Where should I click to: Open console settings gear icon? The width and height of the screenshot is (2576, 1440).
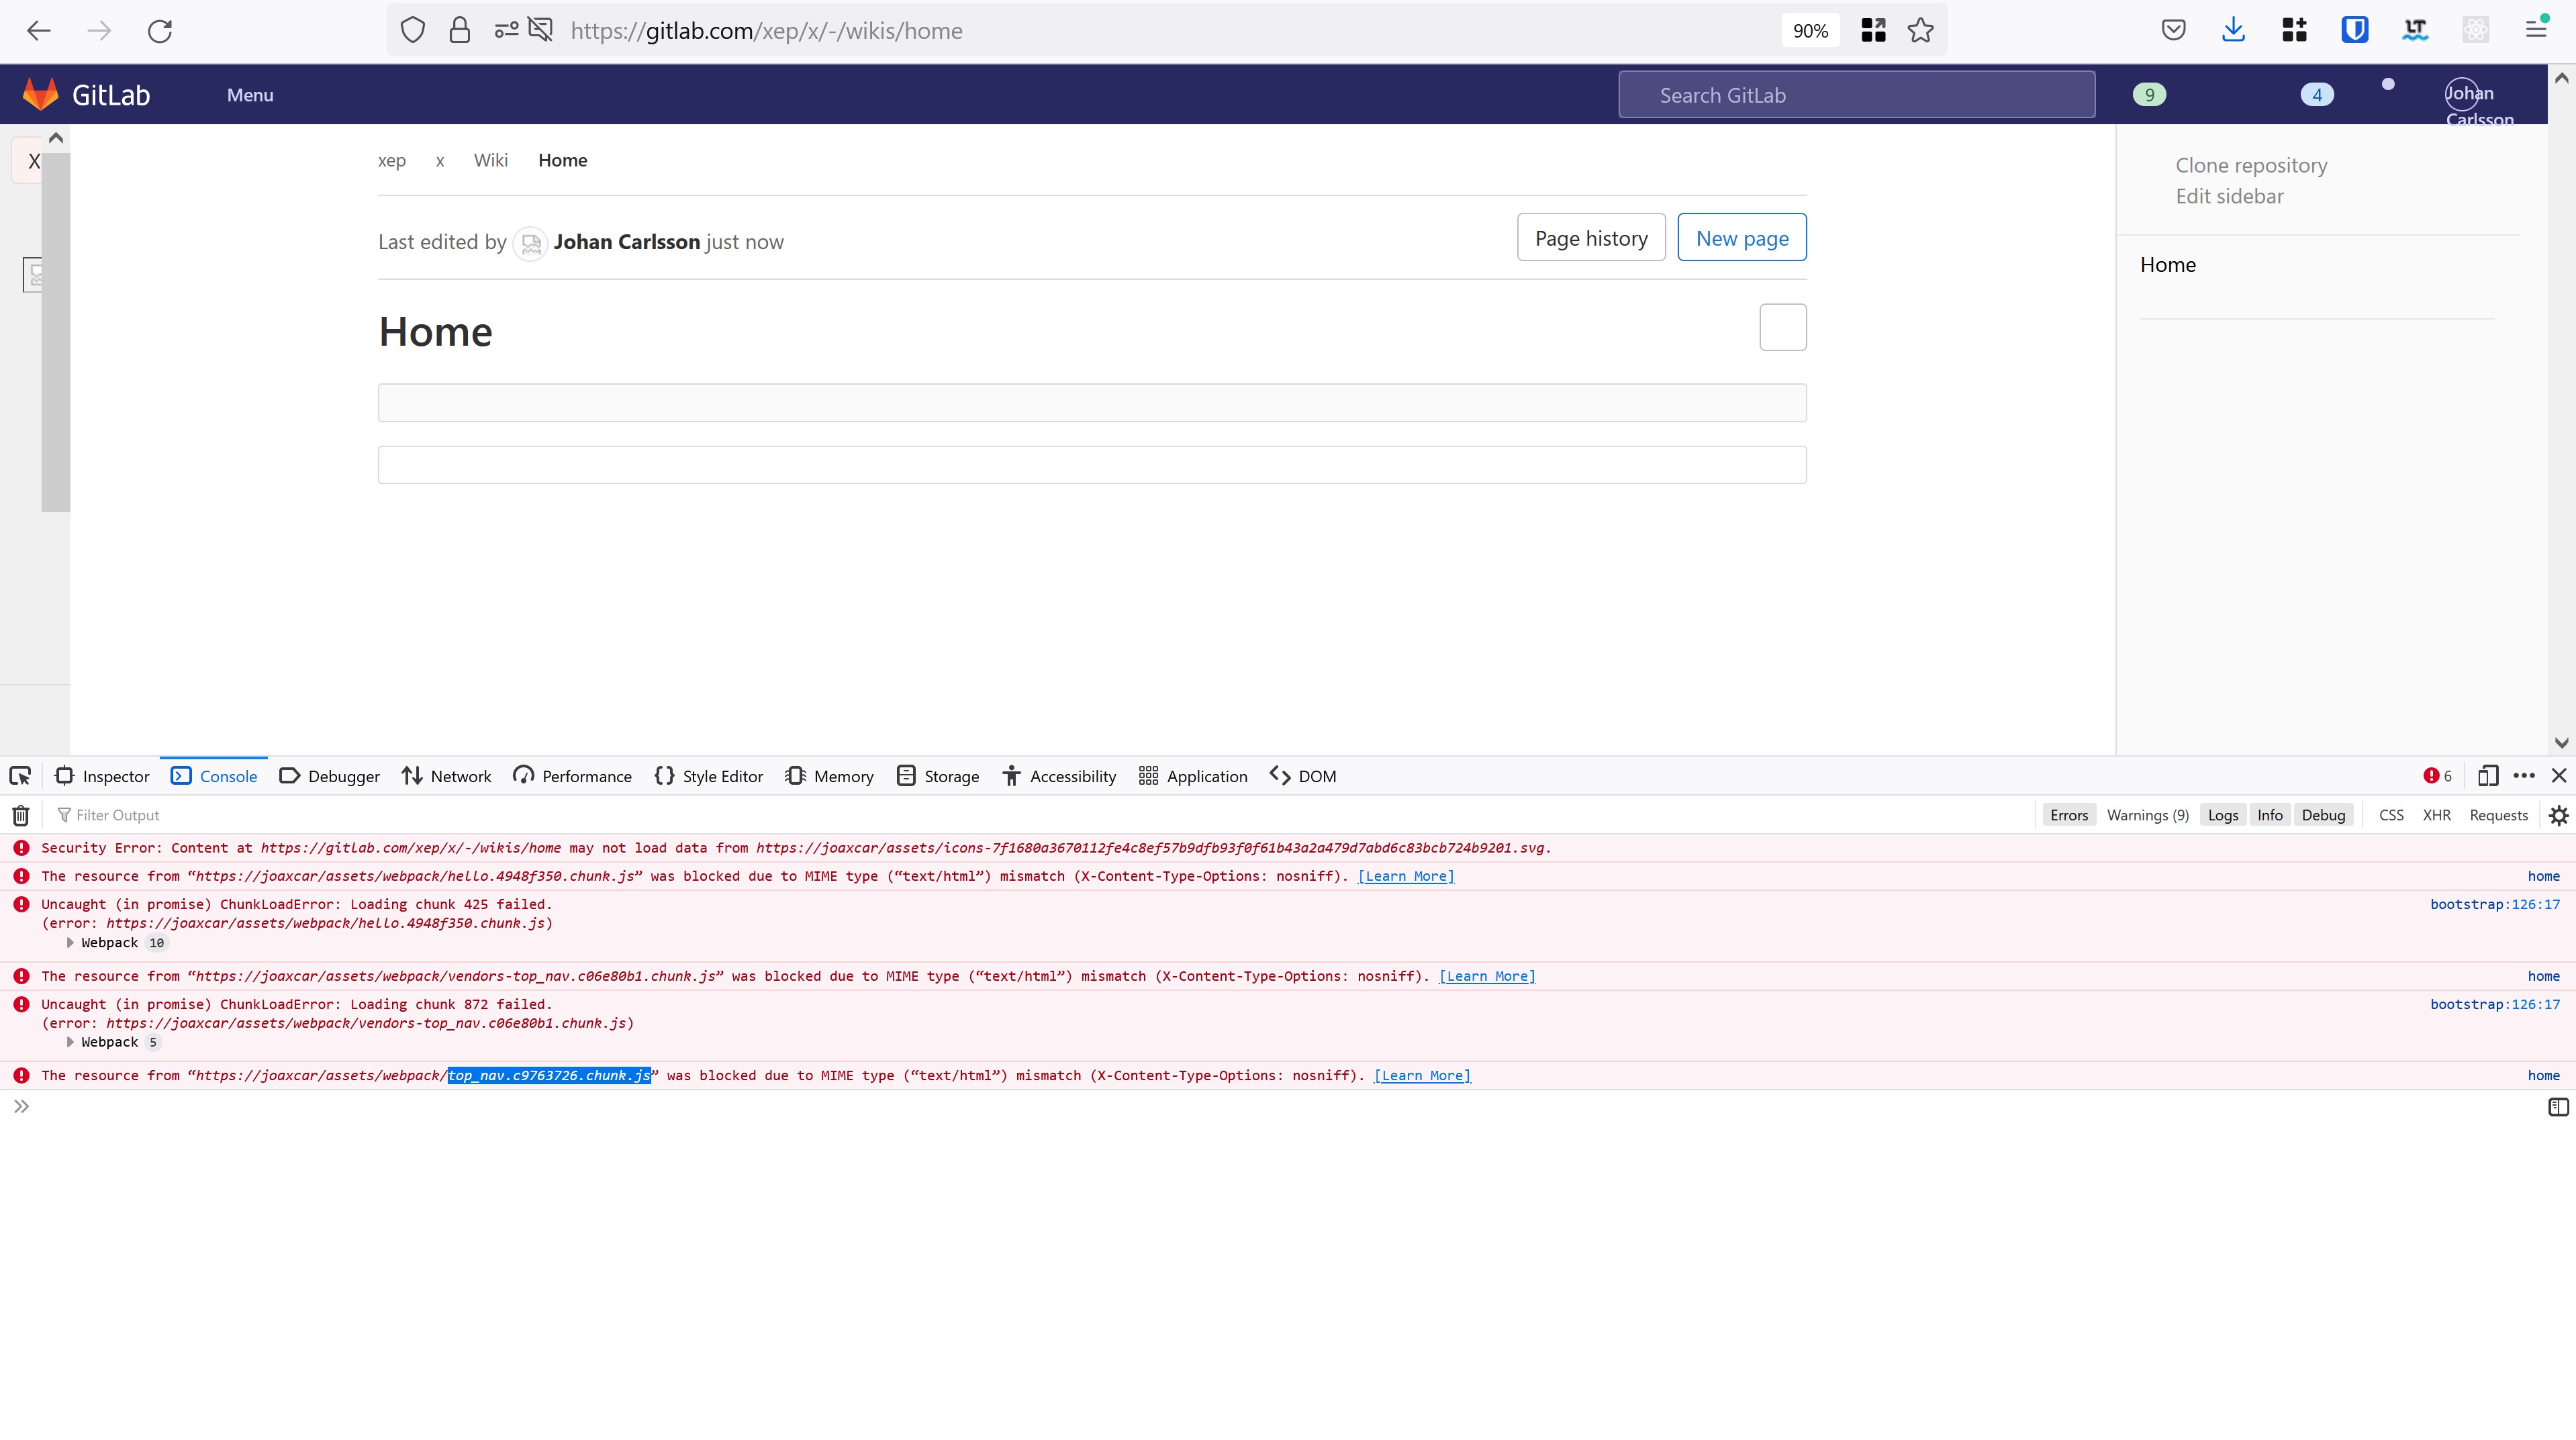click(2558, 815)
